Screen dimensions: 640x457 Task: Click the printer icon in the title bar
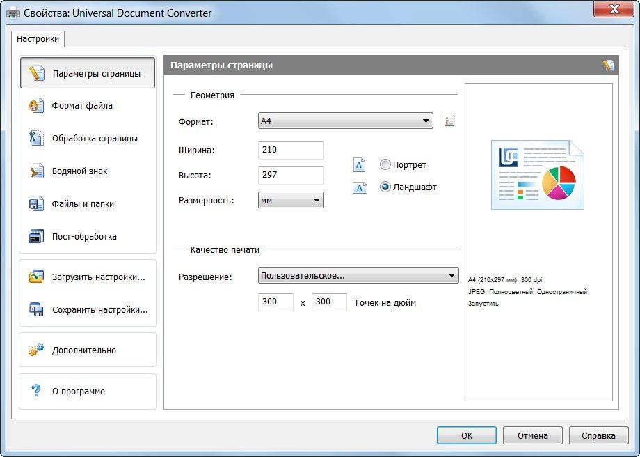point(13,13)
